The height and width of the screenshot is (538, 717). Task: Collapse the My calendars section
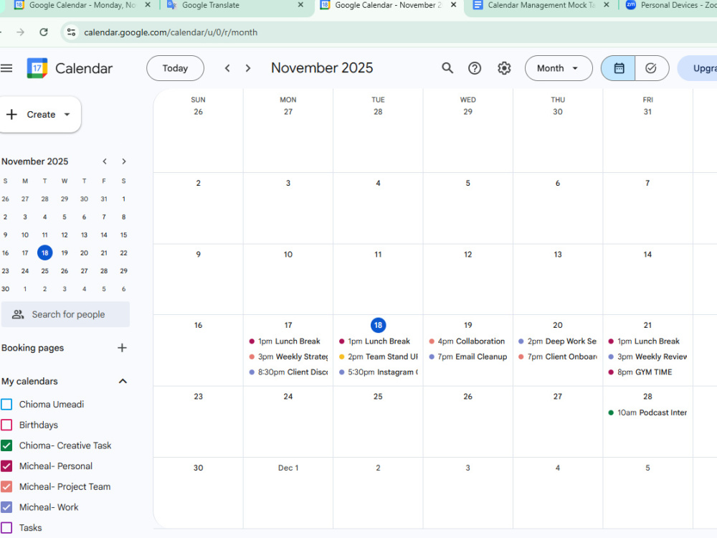click(x=123, y=381)
